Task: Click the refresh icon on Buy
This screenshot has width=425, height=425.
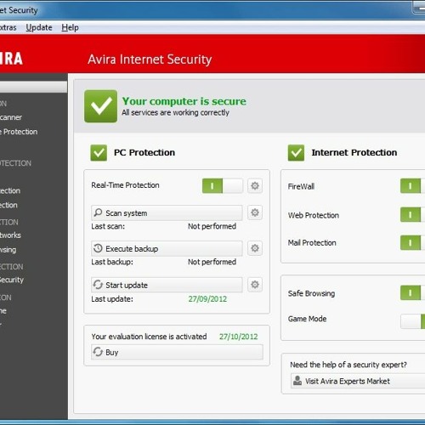Action: [x=98, y=352]
